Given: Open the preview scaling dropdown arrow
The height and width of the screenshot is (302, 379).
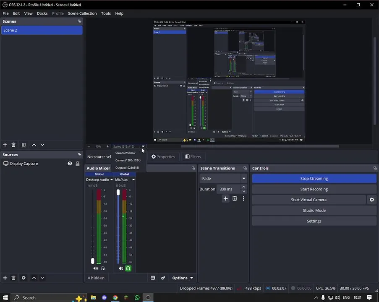Looking at the screenshot, I should pyautogui.click(x=143, y=146).
